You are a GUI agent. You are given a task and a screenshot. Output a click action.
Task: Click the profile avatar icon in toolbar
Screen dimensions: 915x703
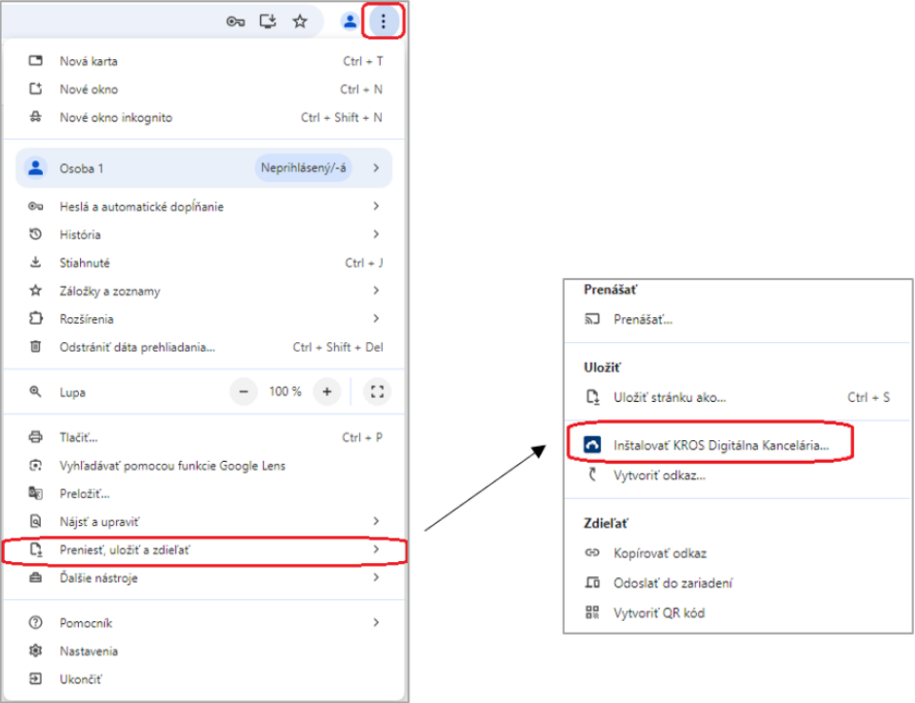click(x=350, y=21)
